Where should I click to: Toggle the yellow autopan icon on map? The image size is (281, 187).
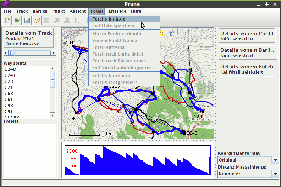point(162,34)
